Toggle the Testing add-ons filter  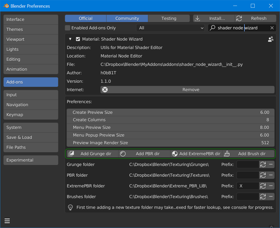tap(169, 18)
